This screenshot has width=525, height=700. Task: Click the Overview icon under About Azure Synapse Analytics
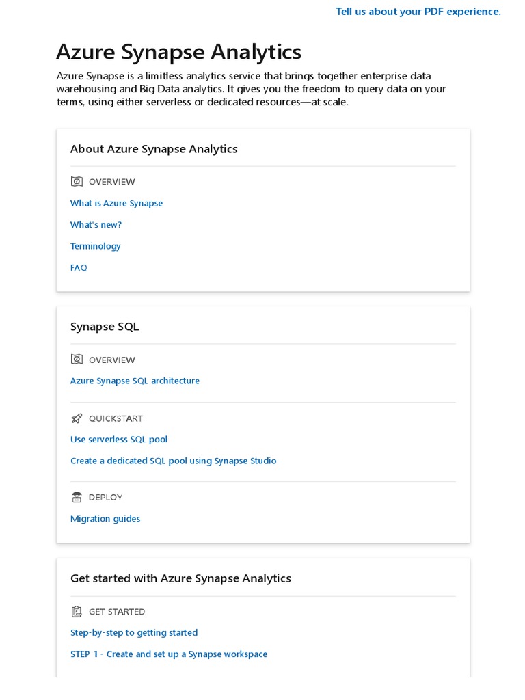(x=77, y=181)
